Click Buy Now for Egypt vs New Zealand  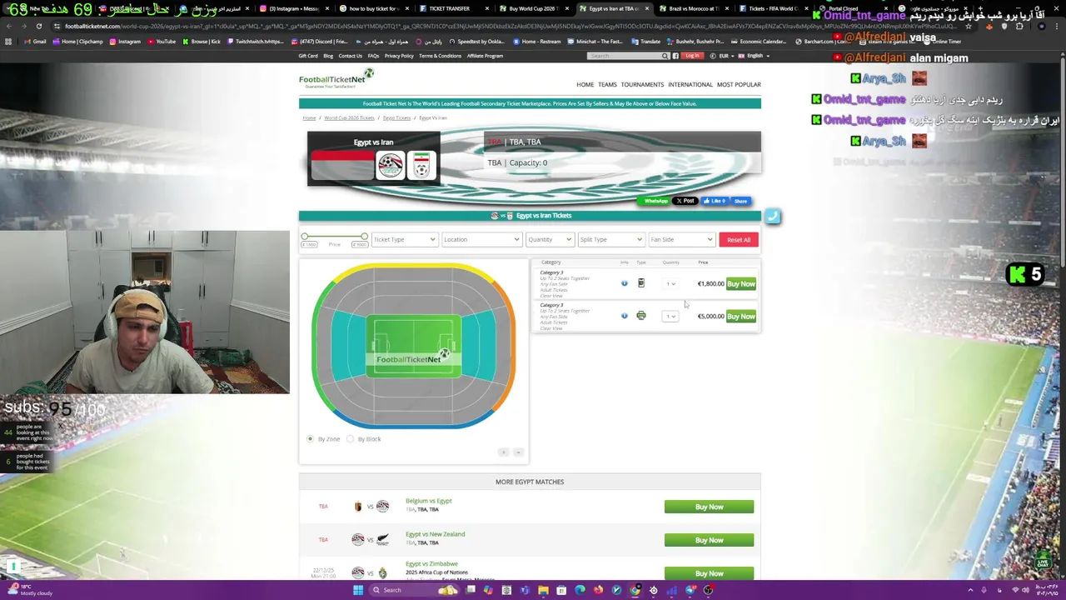(x=709, y=540)
